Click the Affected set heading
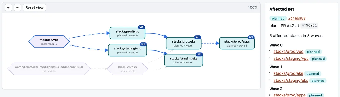 pyautogui.click(x=282, y=9)
